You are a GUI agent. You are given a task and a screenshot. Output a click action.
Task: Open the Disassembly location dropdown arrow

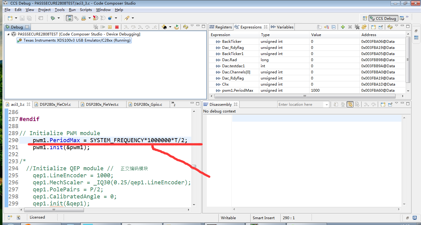327,105
